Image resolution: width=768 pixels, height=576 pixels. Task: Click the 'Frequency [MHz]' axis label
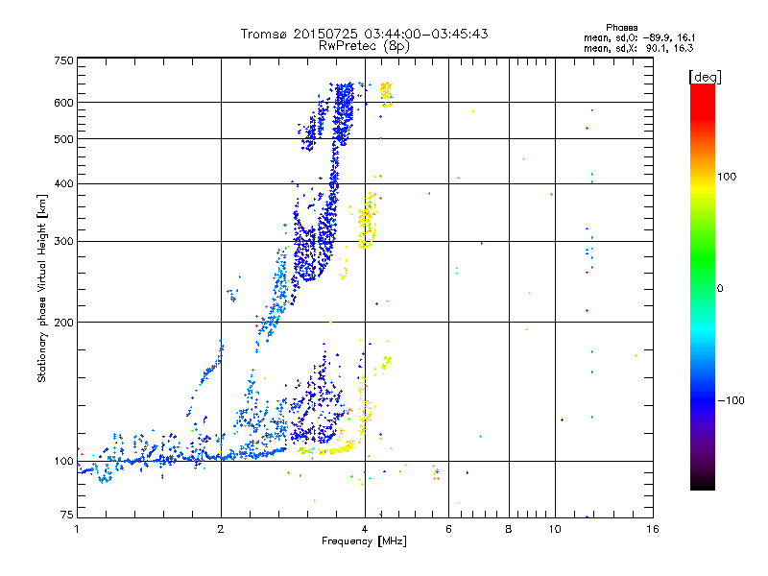364,541
